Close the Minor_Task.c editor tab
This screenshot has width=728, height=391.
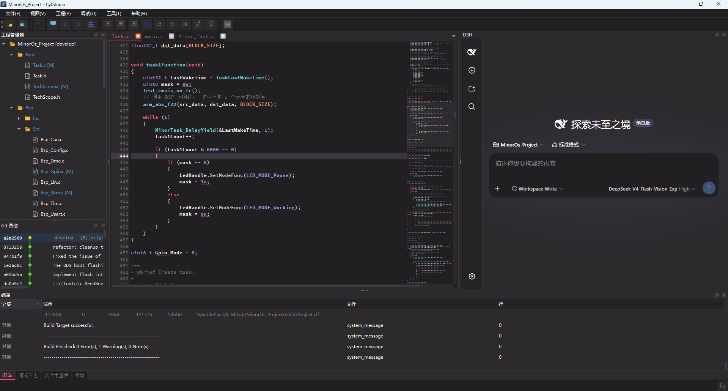click(x=223, y=36)
